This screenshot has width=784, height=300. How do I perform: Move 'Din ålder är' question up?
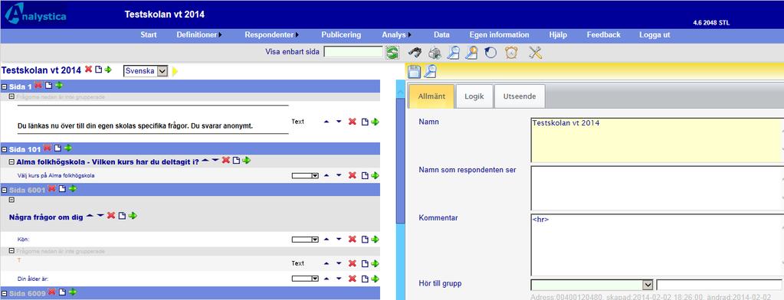click(326, 279)
